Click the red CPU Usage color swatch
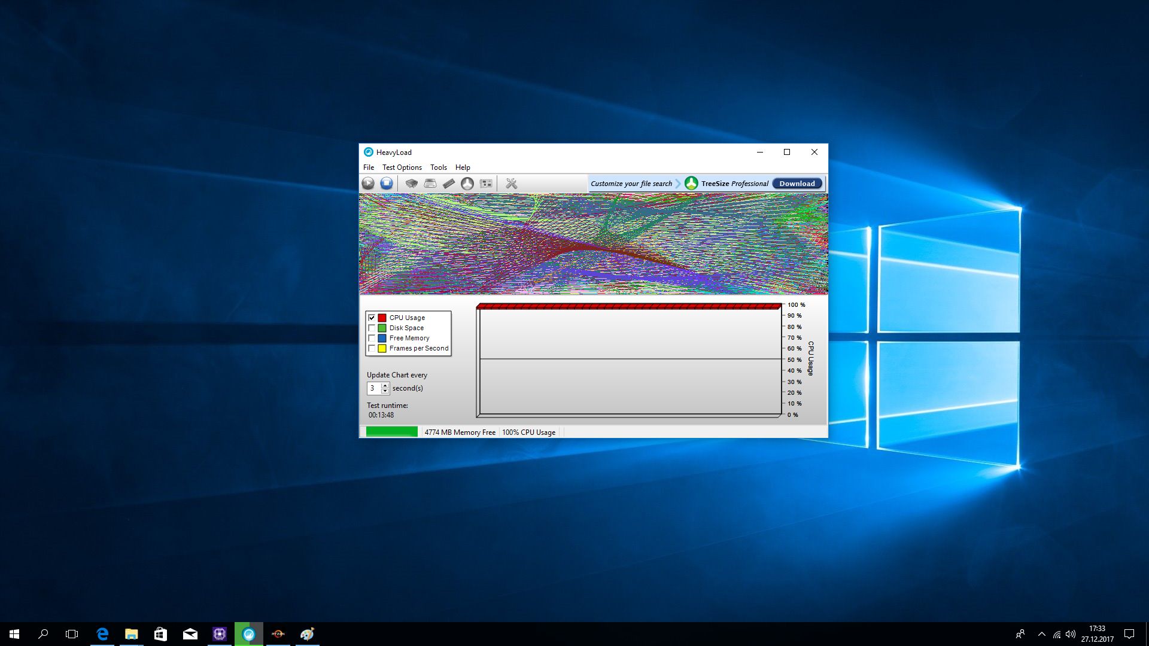 coord(382,318)
